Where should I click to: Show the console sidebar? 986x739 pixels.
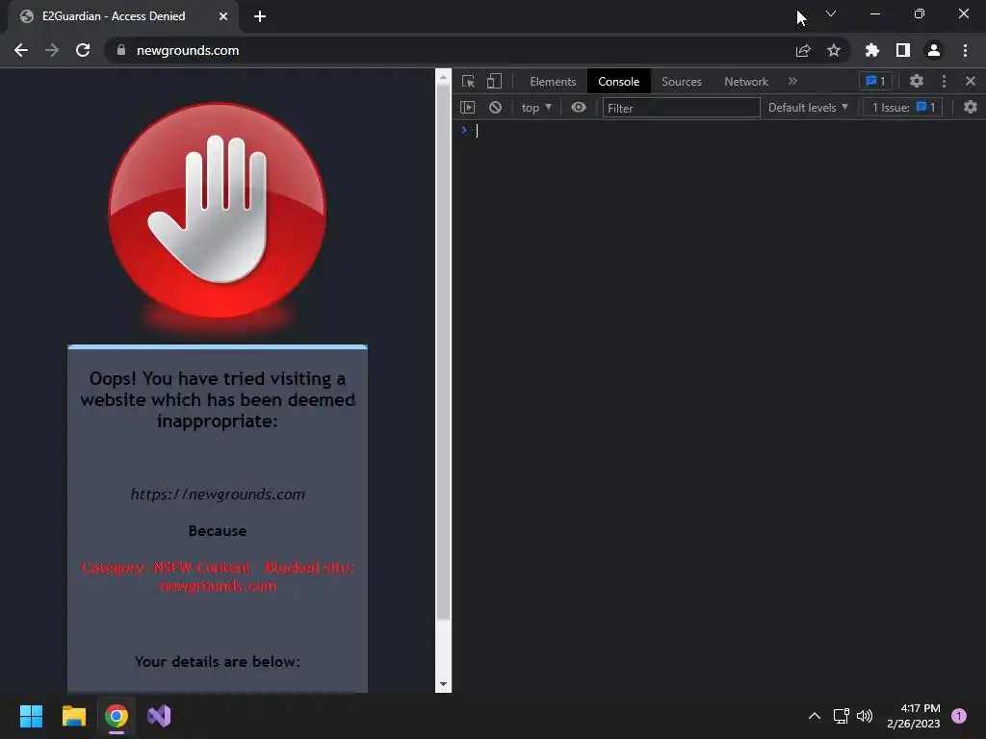[x=468, y=108]
